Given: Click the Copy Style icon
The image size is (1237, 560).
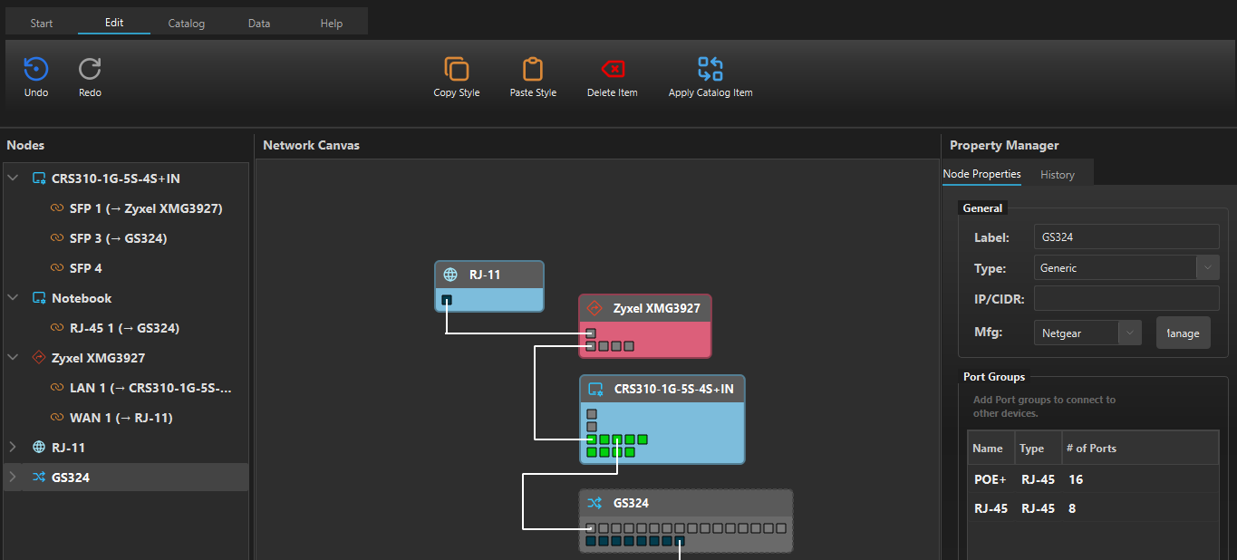Looking at the screenshot, I should pos(457,69).
